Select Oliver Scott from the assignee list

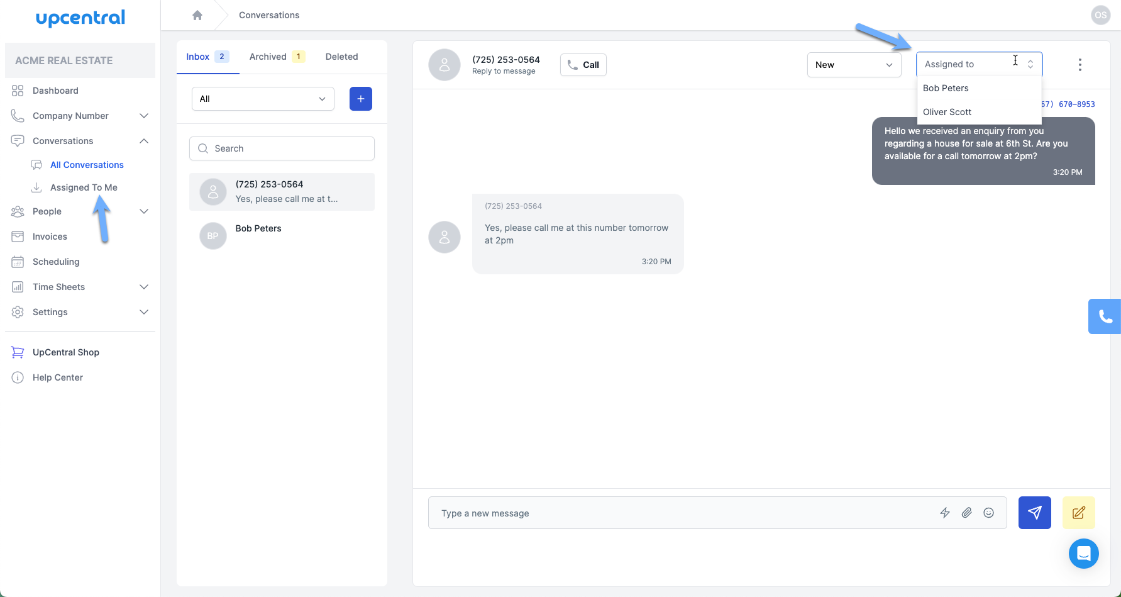tap(947, 111)
